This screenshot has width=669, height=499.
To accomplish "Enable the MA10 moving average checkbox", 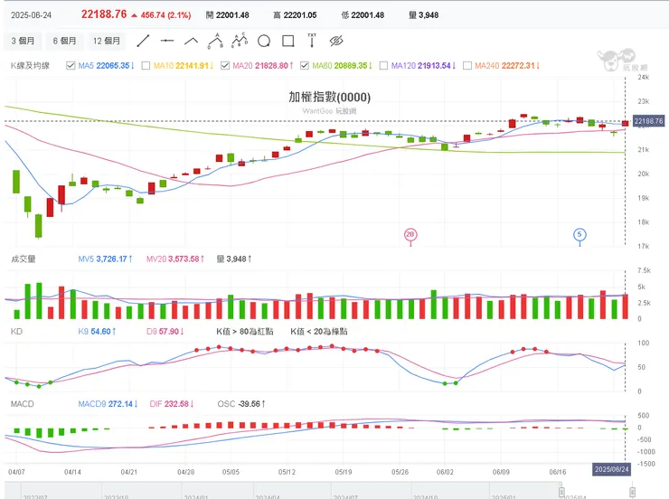I will 146,66.
